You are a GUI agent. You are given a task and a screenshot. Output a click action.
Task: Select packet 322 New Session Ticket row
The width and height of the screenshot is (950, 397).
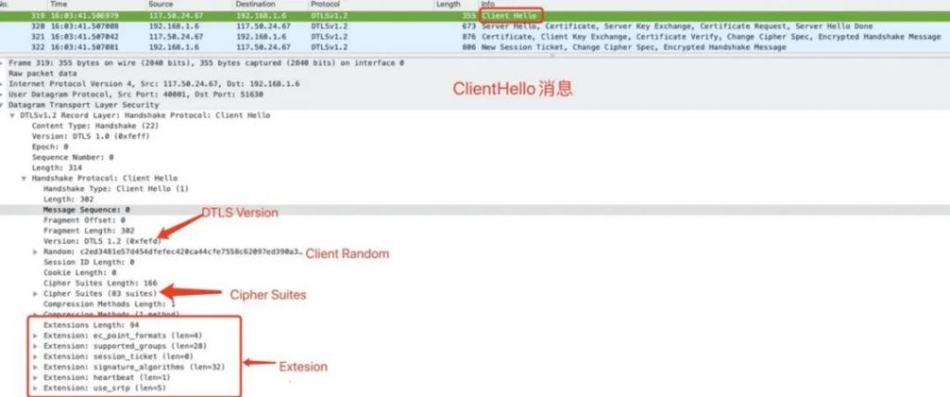pos(475,47)
